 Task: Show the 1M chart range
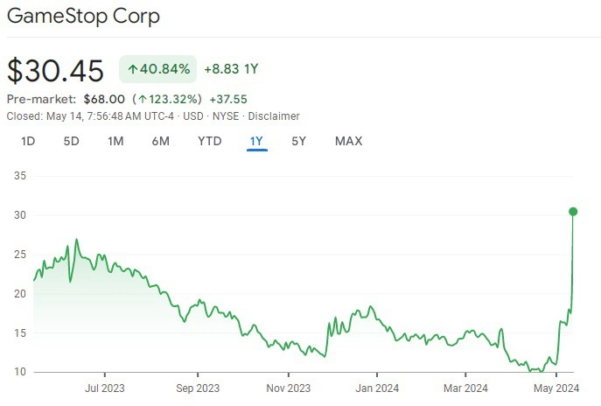pos(115,141)
